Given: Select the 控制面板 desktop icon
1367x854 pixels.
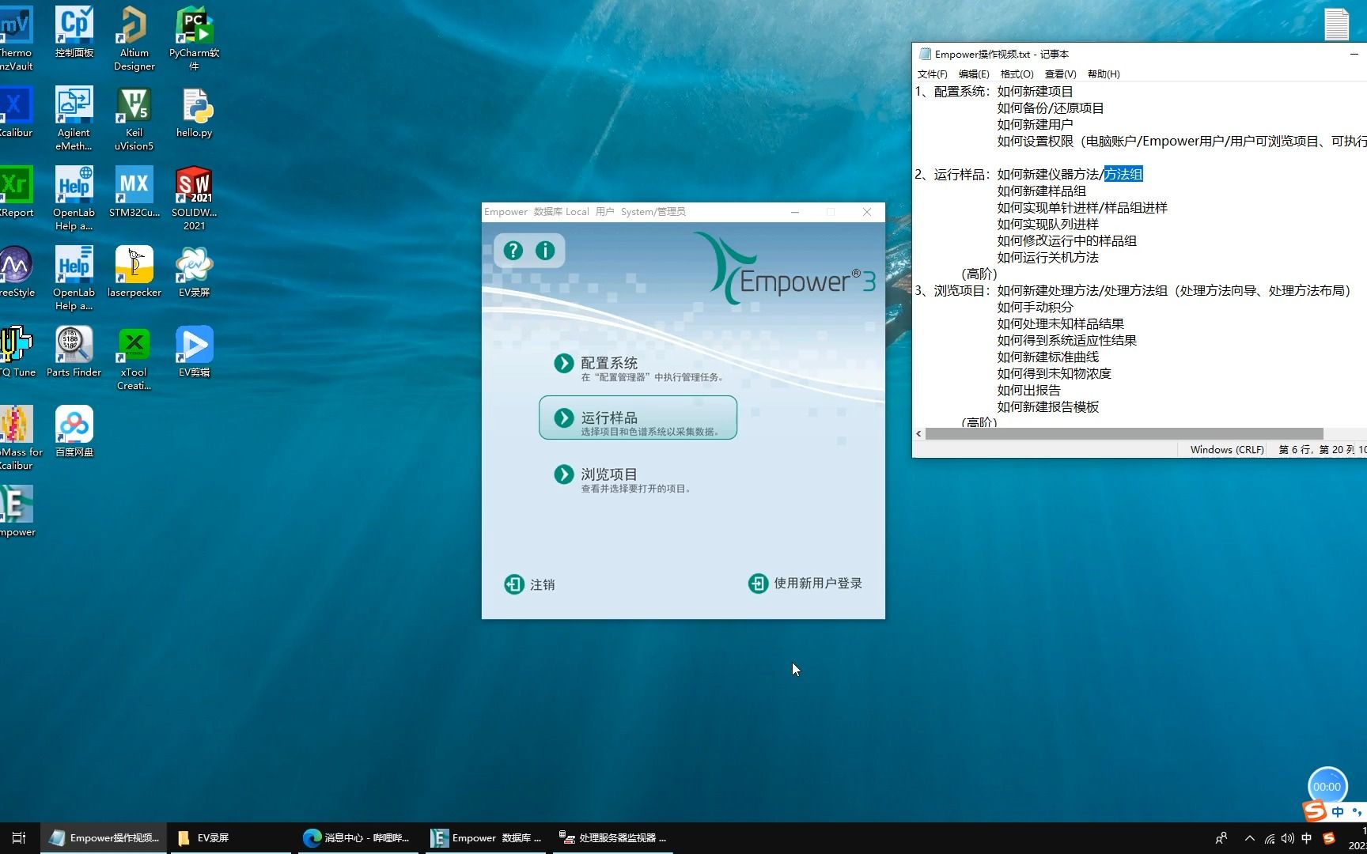Looking at the screenshot, I should (74, 32).
